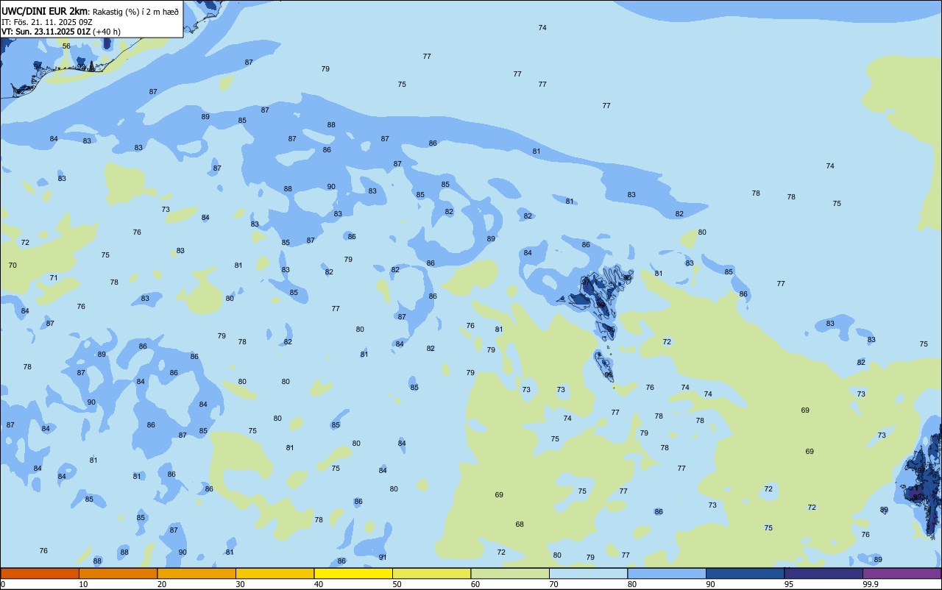Screen dimensions: 942x590
Task: Click the legend tick label '99.9'
Action: pos(871,584)
